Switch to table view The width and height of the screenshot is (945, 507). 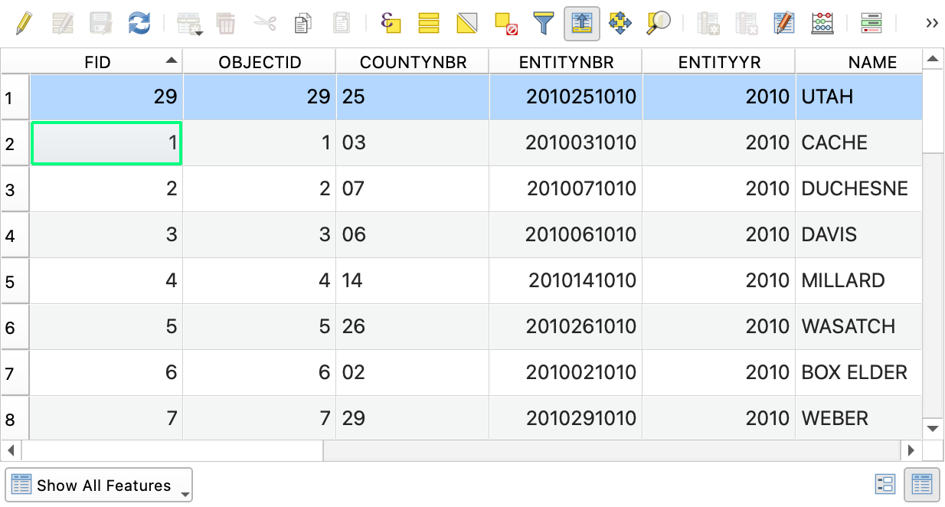coord(922,484)
